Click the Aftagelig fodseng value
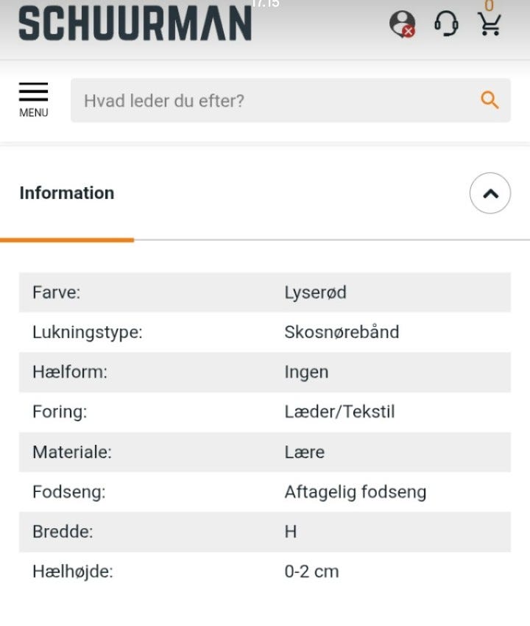Viewport: 530px width, 626px height. pyautogui.click(x=356, y=492)
